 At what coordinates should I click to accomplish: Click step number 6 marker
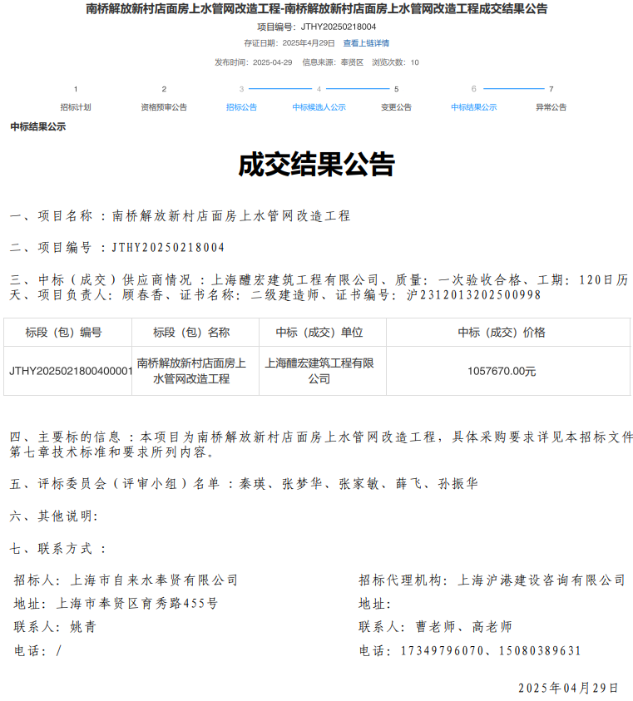(473, 89)
